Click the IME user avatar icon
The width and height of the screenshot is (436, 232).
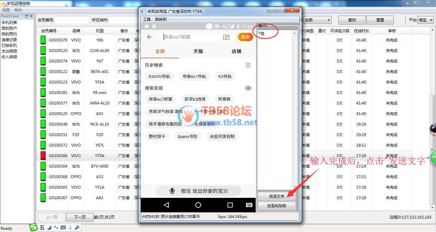[70, 228]
